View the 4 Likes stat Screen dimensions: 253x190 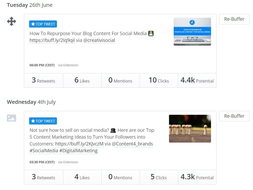82,177
